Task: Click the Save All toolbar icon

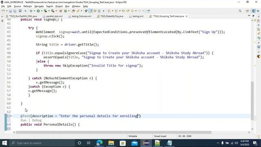Action: pyautogui.click(x=15, y=11)
